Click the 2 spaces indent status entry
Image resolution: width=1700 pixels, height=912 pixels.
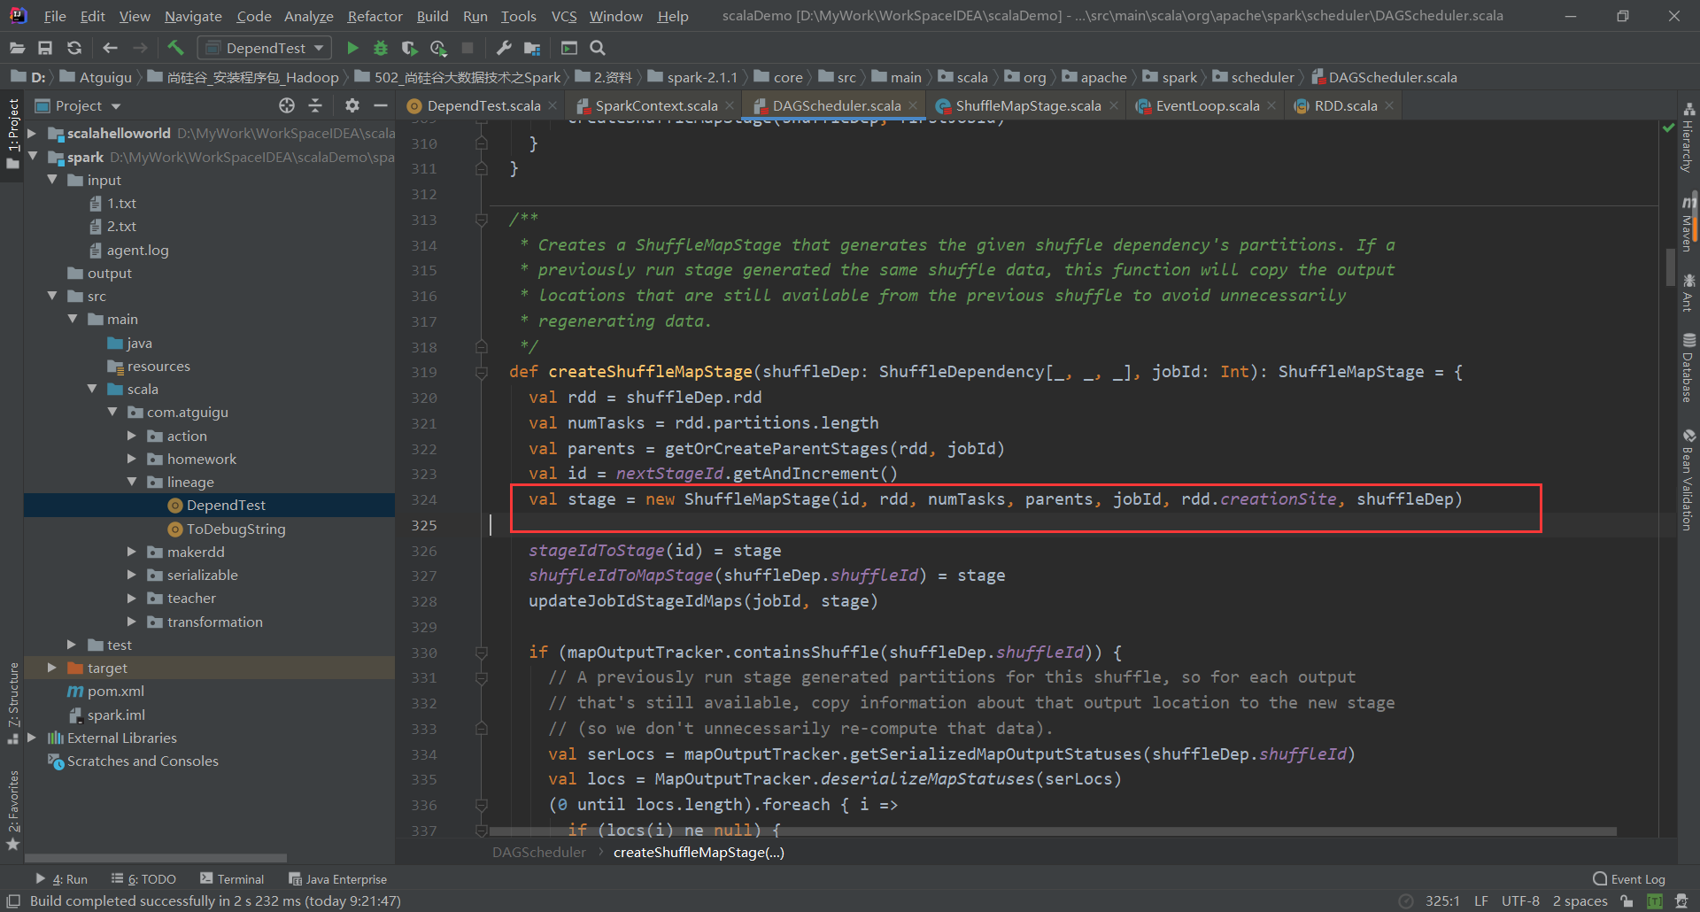(1580, 900)
